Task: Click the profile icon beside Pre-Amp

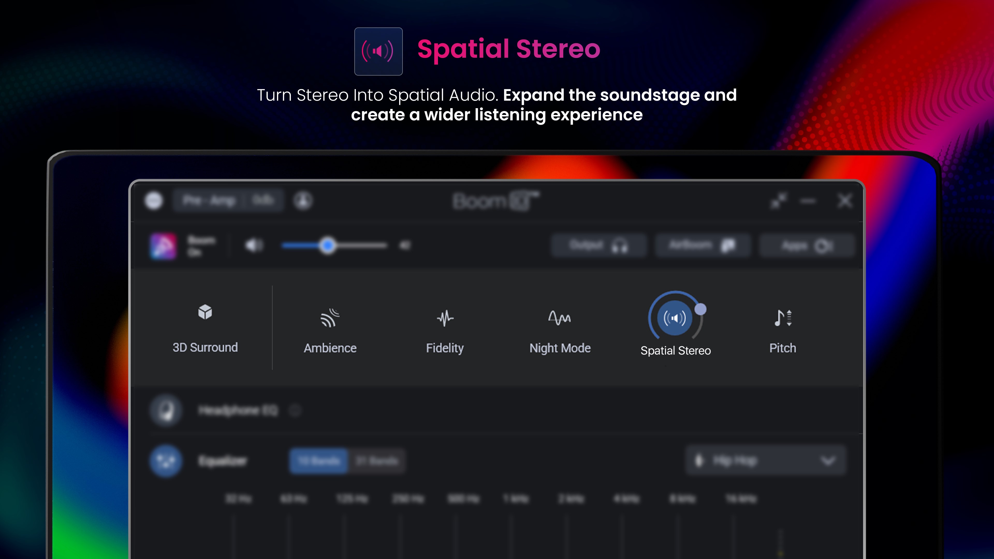Action: pos(303,201)
